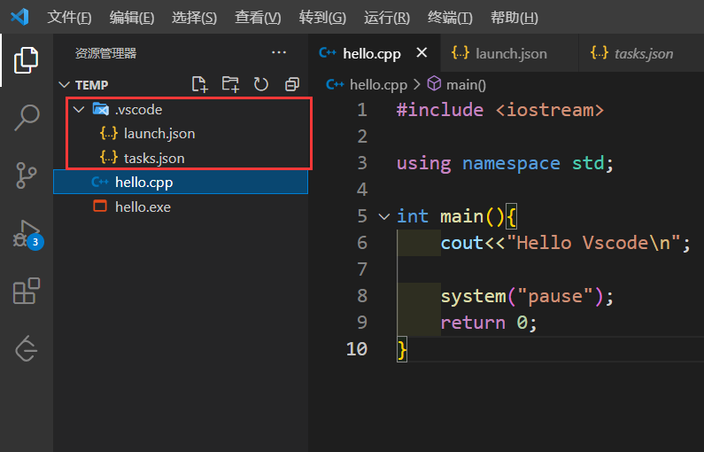Image resolution: width=704 pixels, height=452 pixels.
Task: Refresh the Explorer file tree
Action: pos(261,84)
